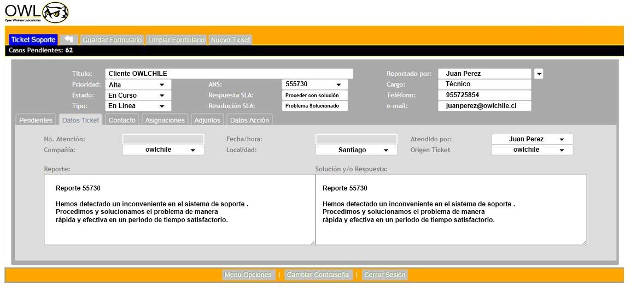Expand the ANS dropdown with 555730
631x298 pixels.
315,85
